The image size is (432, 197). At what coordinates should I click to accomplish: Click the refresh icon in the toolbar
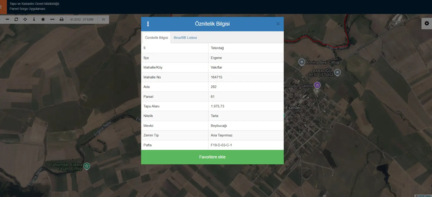[16, 19]
